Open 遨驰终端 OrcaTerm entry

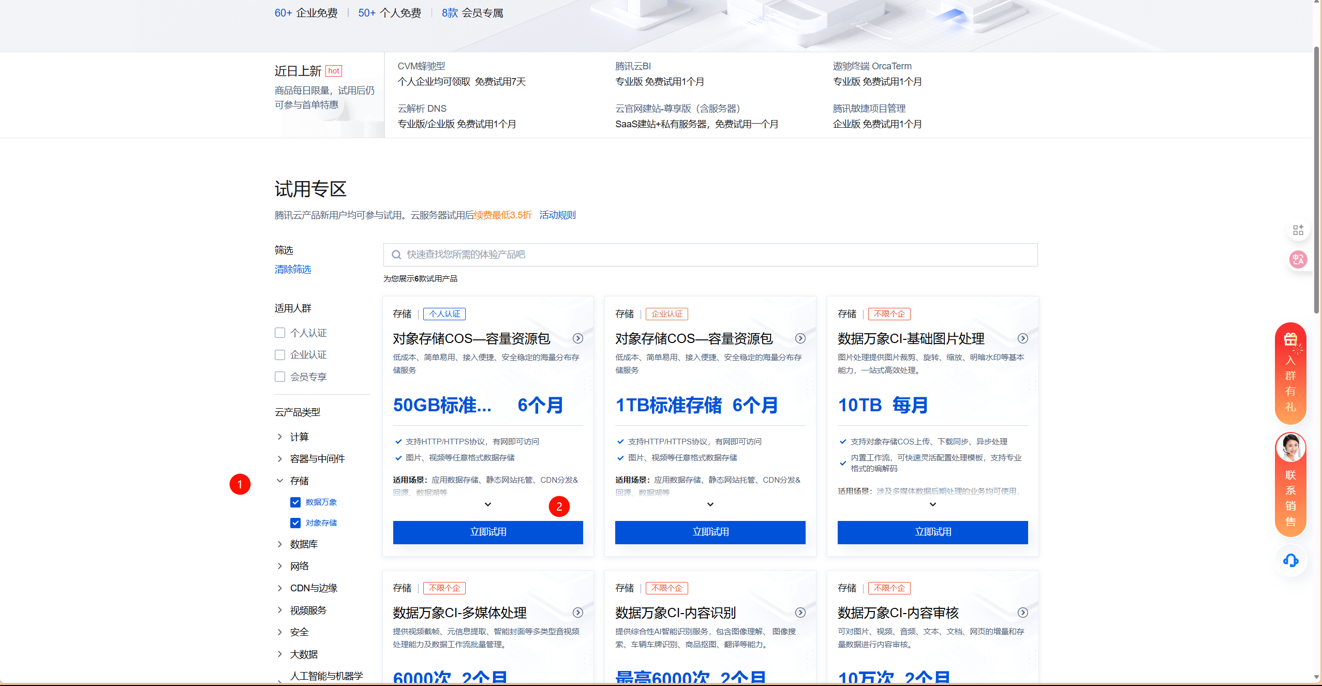(x=878, y=74)
